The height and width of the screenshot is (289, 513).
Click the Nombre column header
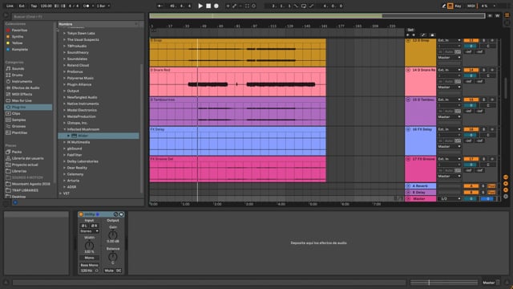pos(98,24)
